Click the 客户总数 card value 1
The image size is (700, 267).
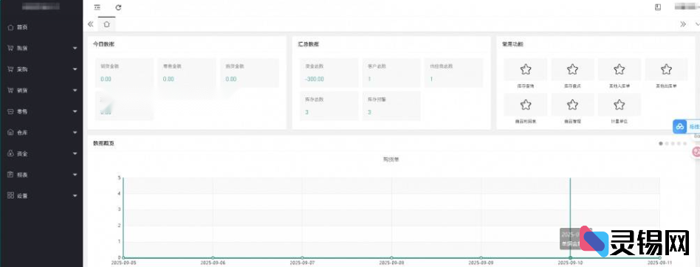coord(369,80)
